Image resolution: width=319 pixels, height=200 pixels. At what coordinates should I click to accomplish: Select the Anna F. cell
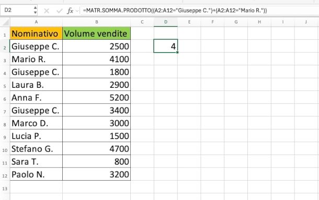pyautogui.click(x=36, y=97)
